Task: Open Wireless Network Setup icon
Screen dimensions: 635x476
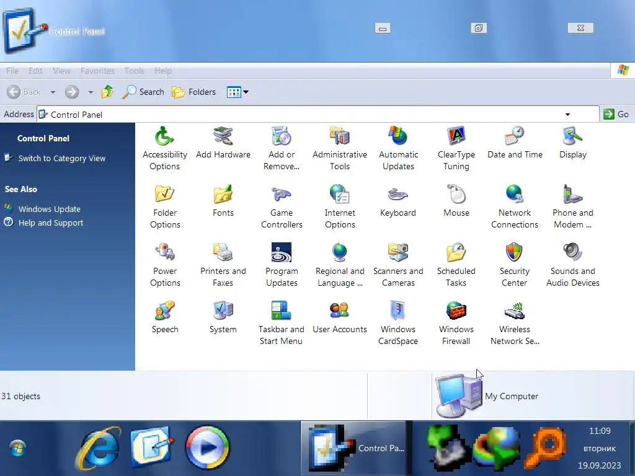Action: click(515, 323)
